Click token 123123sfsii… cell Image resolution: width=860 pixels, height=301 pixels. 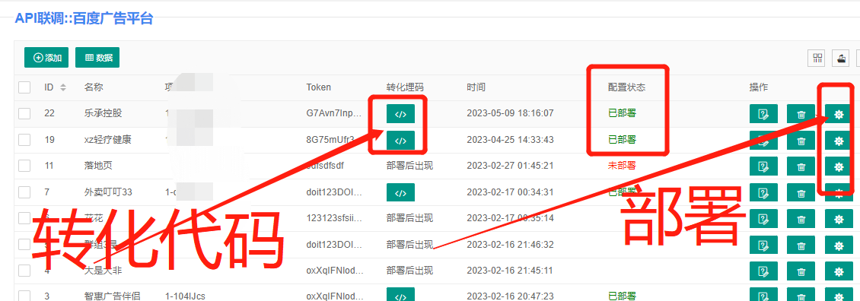point(335,218)
